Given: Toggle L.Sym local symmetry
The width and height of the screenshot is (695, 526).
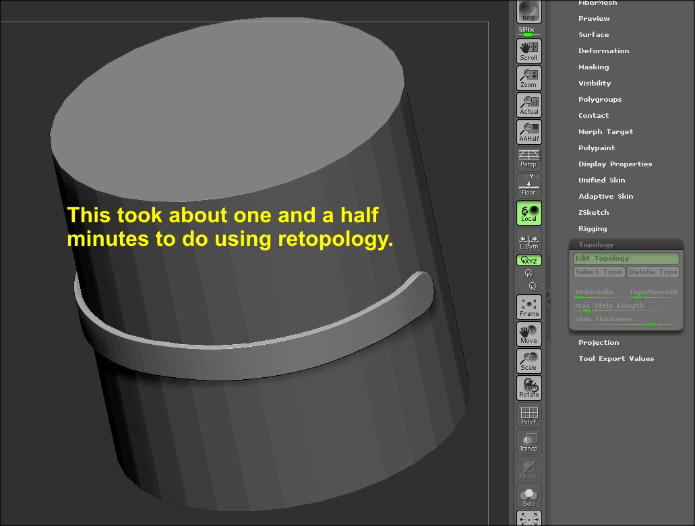Looking at the screenshot, I should coord(528,240).
